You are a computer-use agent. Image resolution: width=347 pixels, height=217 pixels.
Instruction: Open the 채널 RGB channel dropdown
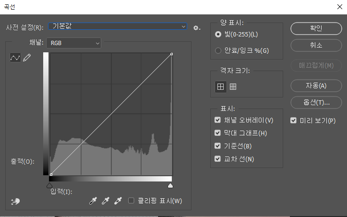74,43
